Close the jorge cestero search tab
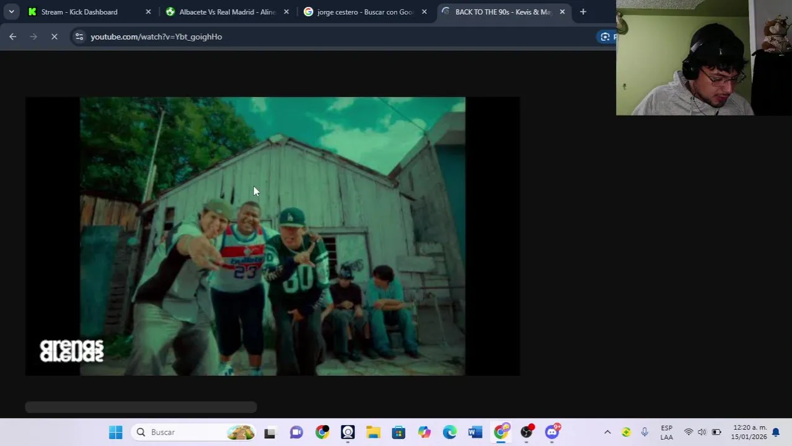This screenshot has width=792, height=446. coord(425,12)
